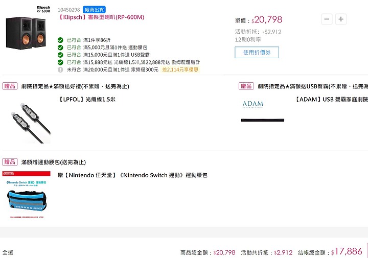Open the 劇院指定品★滿額送USB聲霸 gift heading
Image resolution: width=368 pixels, height=258 pixels.
click(313, 86)
